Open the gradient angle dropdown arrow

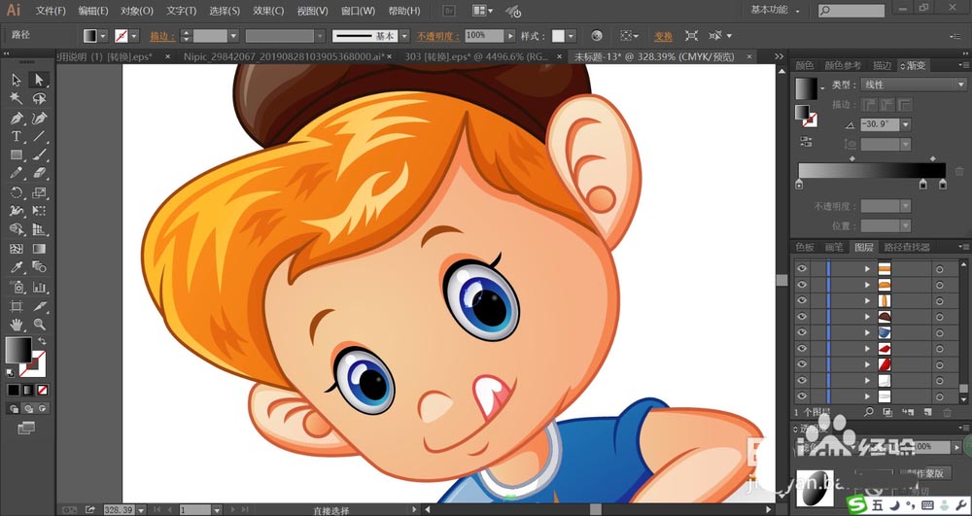[906, 124]
